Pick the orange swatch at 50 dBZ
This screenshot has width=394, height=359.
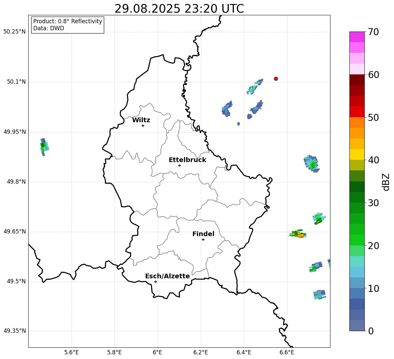click(x=357, y=122)
